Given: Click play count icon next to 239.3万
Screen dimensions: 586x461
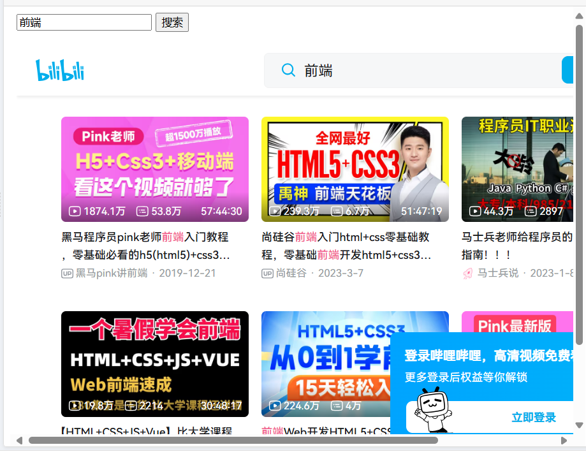Looking at the screenshot, I should (275, 211).
